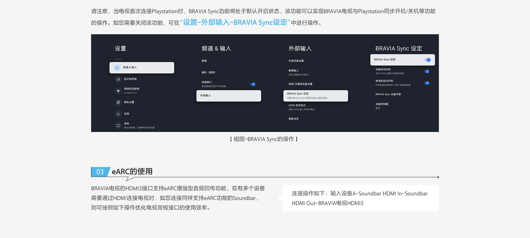This screenshot has width=530, height=238.
Task: Click the monitor icon beside 系统
Action: 118,126
